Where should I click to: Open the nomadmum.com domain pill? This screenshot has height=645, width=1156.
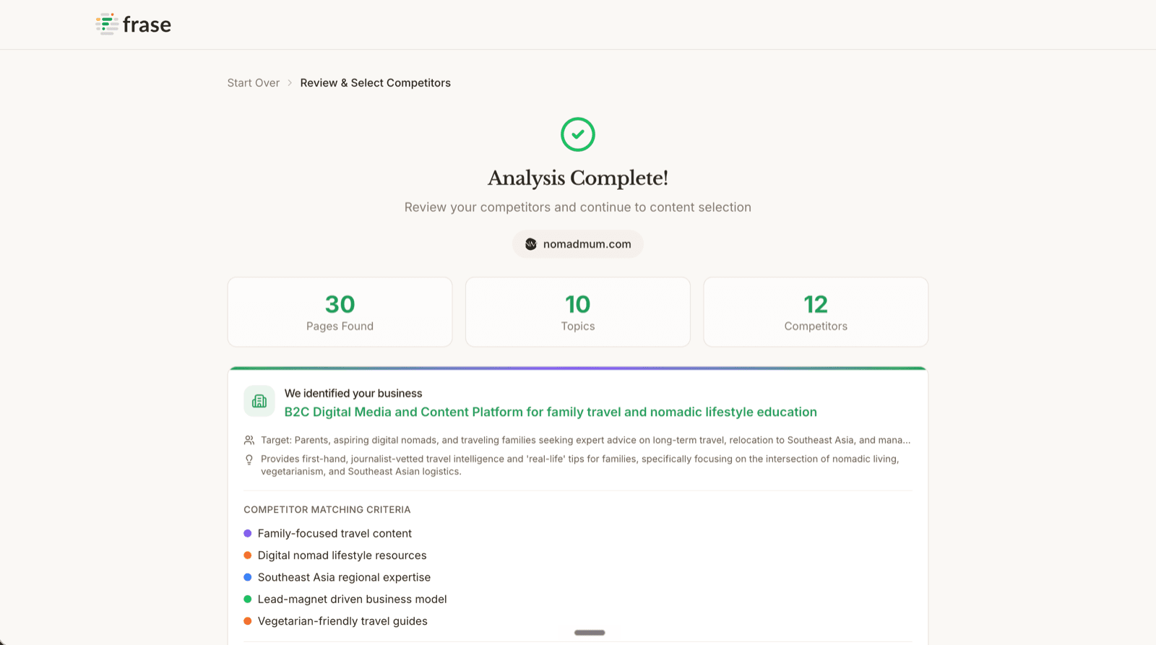click(x=578, y=244)
